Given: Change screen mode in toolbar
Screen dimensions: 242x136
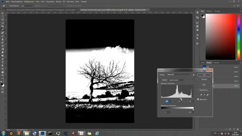Looking at the screenshot, I should point(3,92).
